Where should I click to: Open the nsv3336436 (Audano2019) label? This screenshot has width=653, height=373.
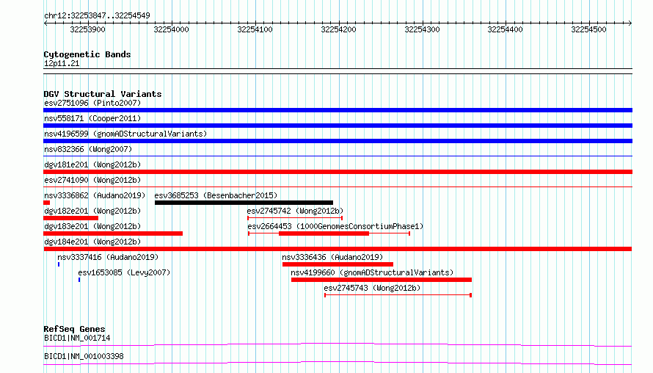pyautogui.click(x=332, y=257)
